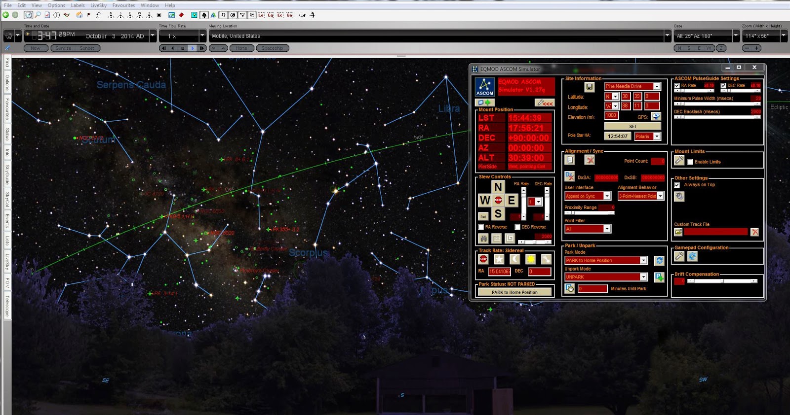Open Gamepad Configuration wrench settings
The width and height of the screenshot is (790, 415).
point(679,256)
